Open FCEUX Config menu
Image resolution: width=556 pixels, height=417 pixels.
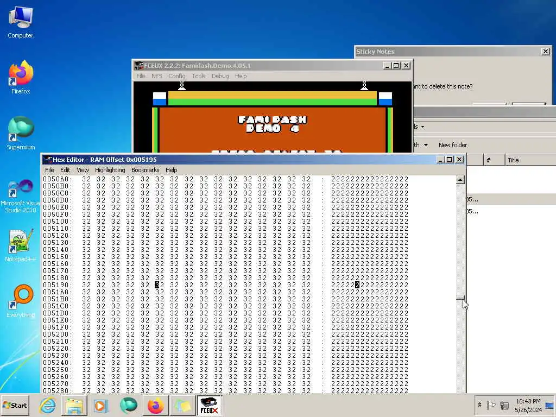click(176, 76)
